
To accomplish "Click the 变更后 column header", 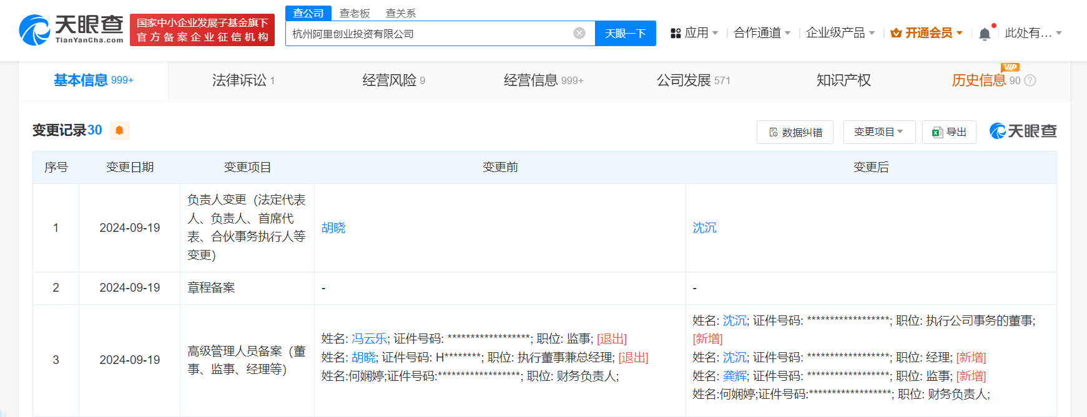I will point(871,167).
